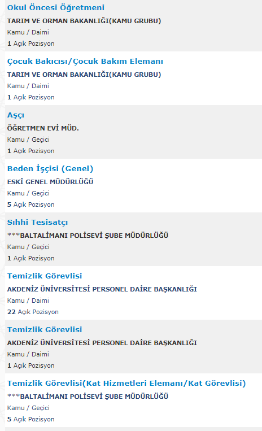Click TARIM VE ORMAN BAKANLIĞI under Çocuk Bakıcısı
Image resolution: width=262 pixels, height=431 pixels.
[84, 75]
